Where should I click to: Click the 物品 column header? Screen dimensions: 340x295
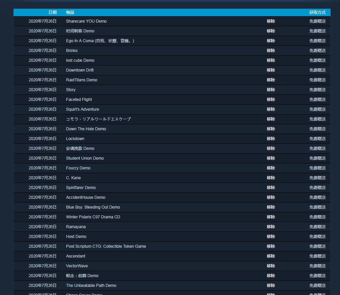pyautogui.click(x=70, y=12)
